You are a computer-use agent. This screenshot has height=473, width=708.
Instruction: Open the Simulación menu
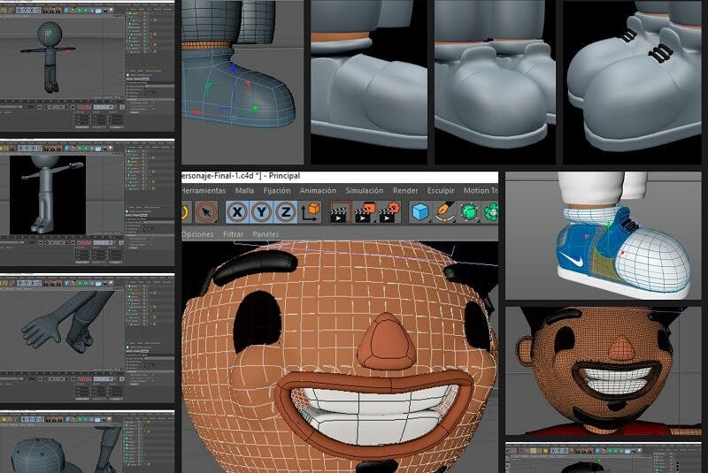pos(365,190)
